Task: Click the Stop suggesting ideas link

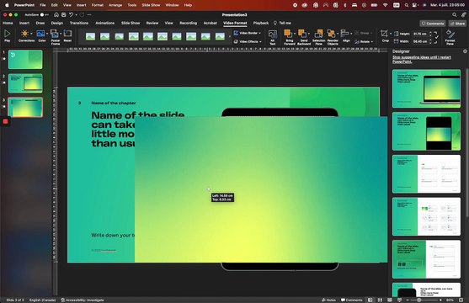Action: coord(422,59)
